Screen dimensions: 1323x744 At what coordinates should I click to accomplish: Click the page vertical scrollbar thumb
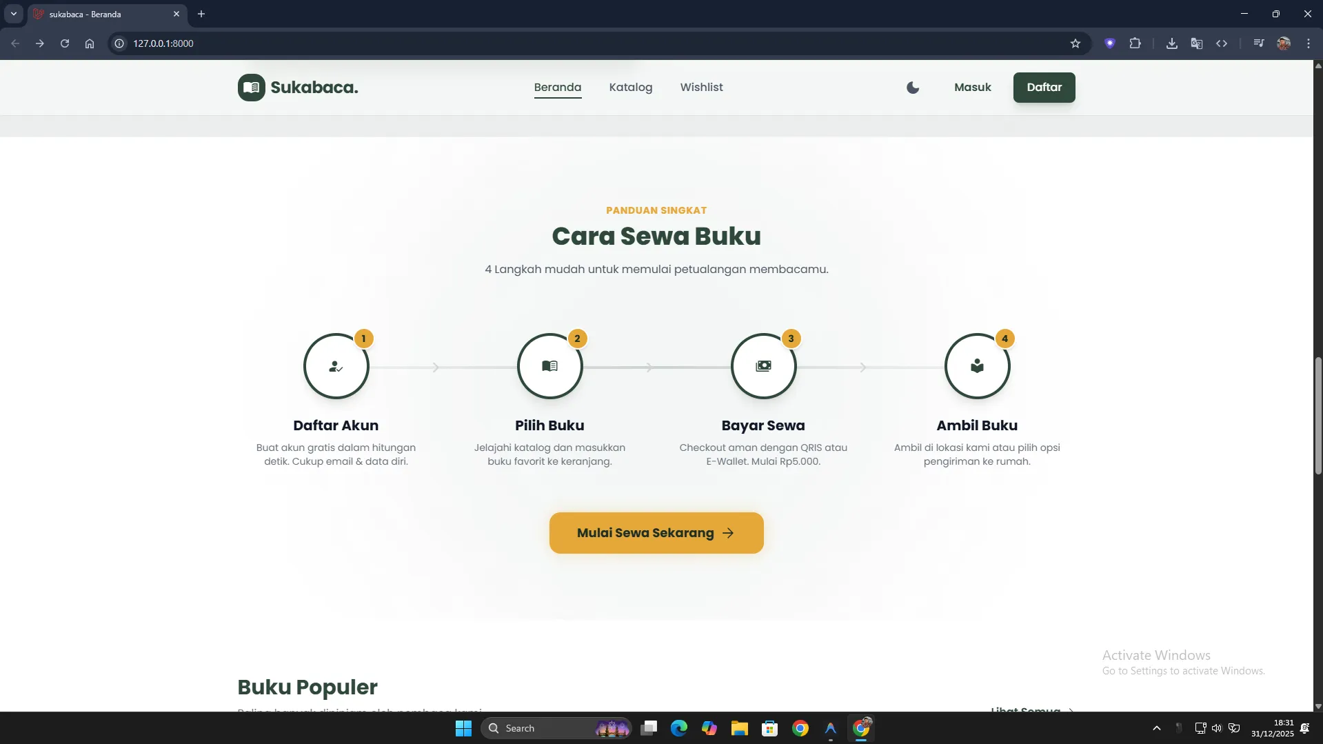tap(1317, 415)
